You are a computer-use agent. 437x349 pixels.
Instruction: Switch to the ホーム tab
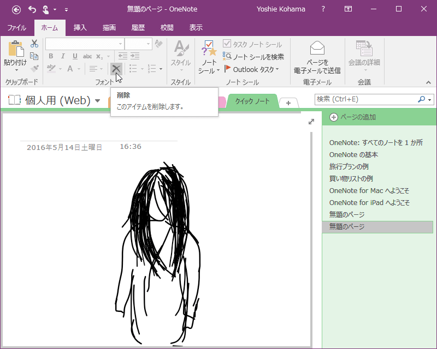click(50, 28)
